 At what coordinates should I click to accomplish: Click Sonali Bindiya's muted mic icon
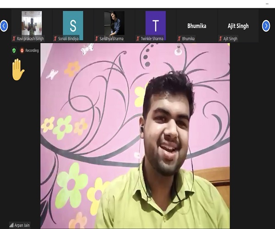pos(55,38)
